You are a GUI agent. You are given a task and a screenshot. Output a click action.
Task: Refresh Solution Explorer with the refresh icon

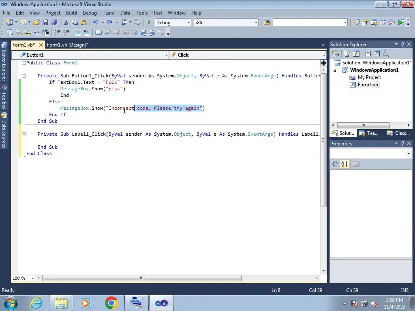tap(356, 54)
